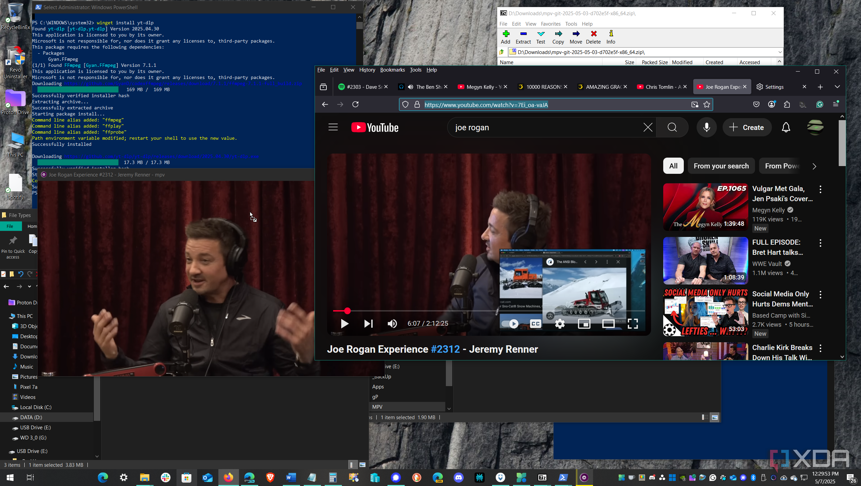Bookmark this page with star icon
Screen dimensions: 861x486
click(707, 105)
